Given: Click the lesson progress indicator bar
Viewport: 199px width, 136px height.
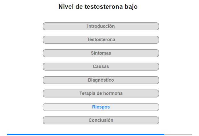Looking at the screenshot, I should (100, 134).
